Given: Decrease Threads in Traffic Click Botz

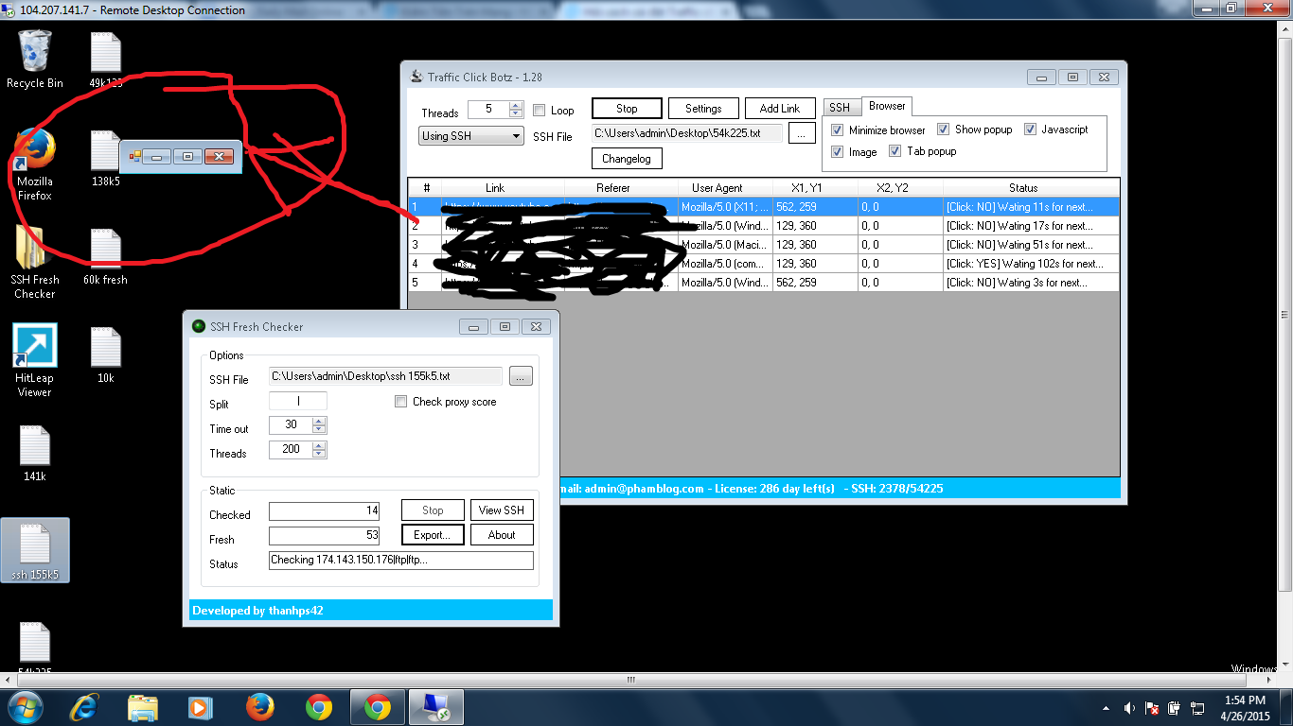Looking at the screenshot, I should [515, 113].
